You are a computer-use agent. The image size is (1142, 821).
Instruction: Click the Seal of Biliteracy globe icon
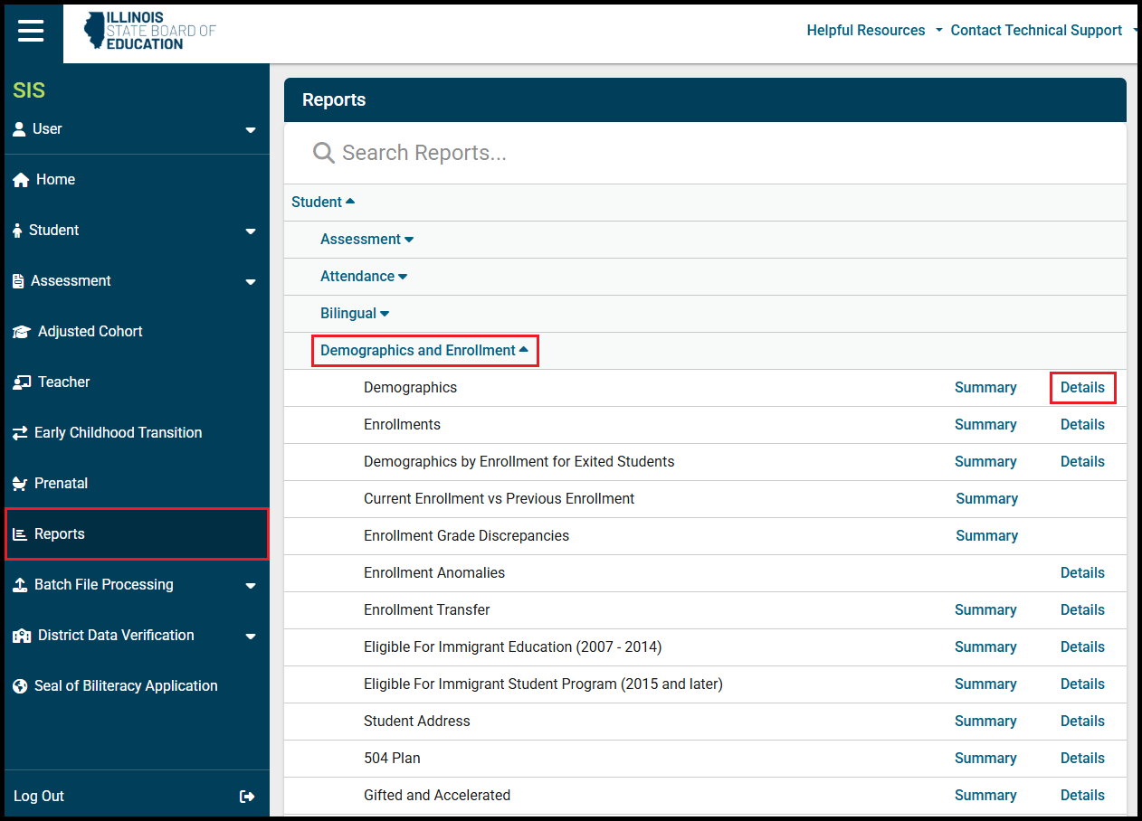tap(20, 686)
